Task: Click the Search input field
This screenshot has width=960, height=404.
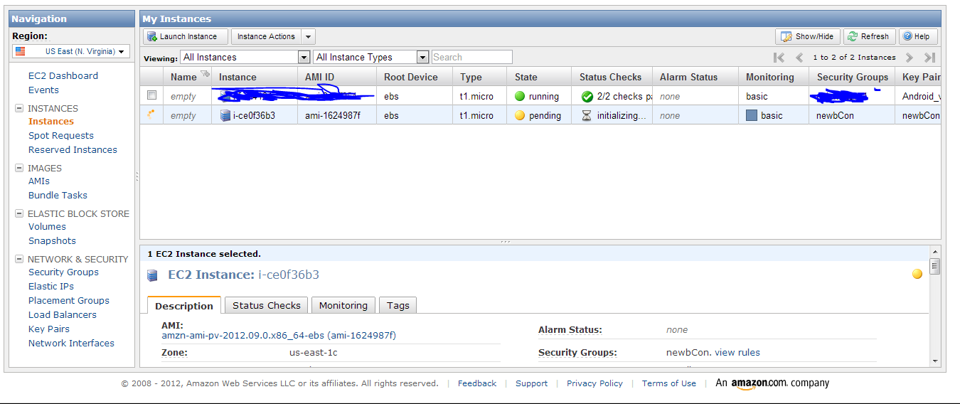Action: tap(471, 57)
